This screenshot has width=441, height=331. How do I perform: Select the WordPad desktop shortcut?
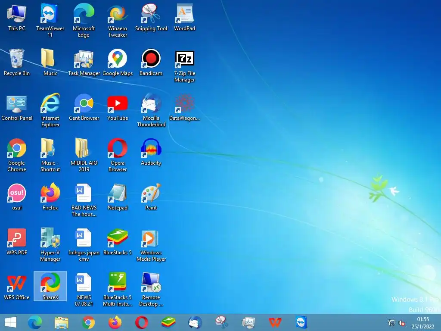(x=184, y=17)
